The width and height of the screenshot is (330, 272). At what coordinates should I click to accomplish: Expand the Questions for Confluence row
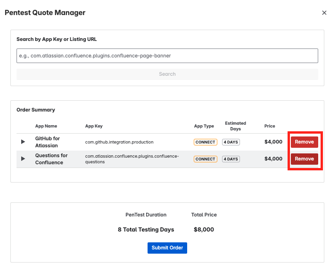(23, 159)
